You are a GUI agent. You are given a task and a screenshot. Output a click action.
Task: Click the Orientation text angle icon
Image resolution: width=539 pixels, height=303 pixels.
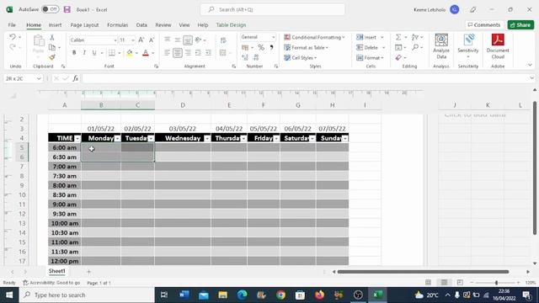(199, 40)
